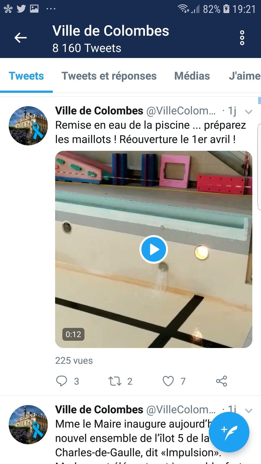Viewport: 261px width, 464px height.
Task: Open the J'aime tab
Action: click(244, 76)
